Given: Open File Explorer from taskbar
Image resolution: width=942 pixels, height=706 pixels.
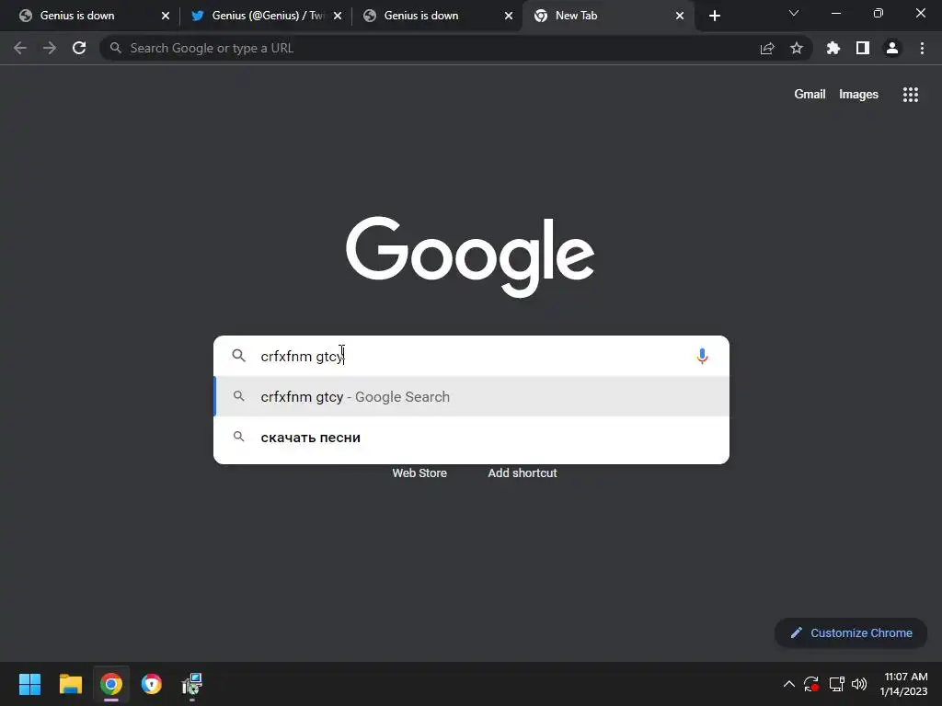Looking at the screenshot, I should tap(70, 684).
